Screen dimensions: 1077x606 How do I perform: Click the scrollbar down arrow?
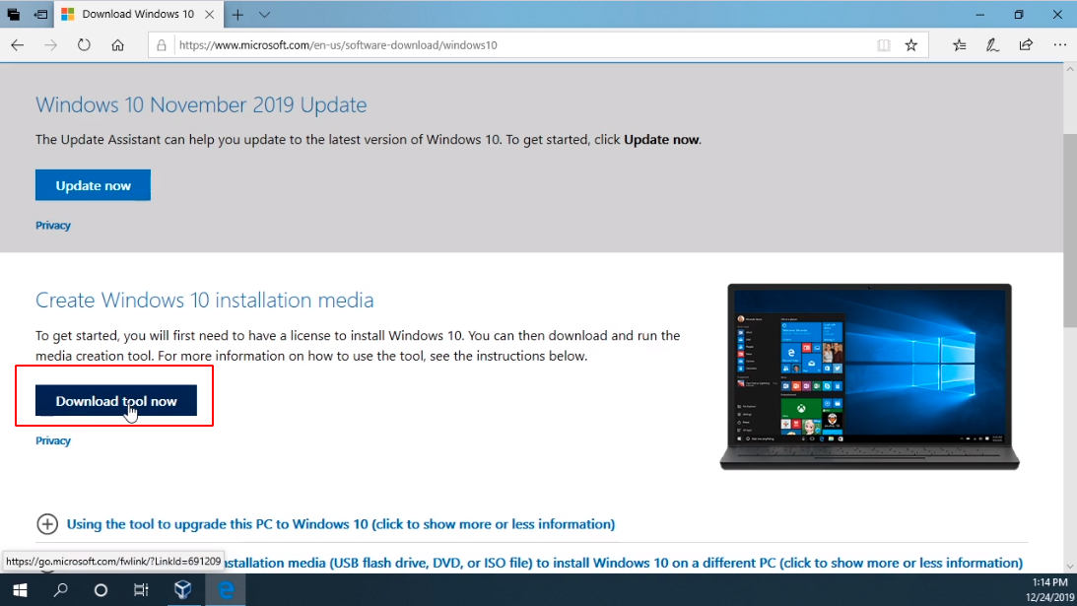tap(1069, 567)
